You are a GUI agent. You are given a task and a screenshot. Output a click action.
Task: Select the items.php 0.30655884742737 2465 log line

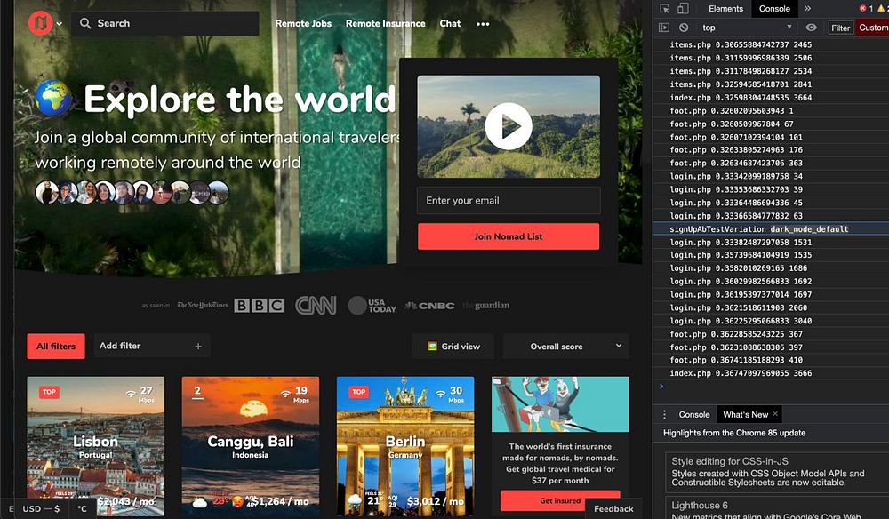coord(771,44)
